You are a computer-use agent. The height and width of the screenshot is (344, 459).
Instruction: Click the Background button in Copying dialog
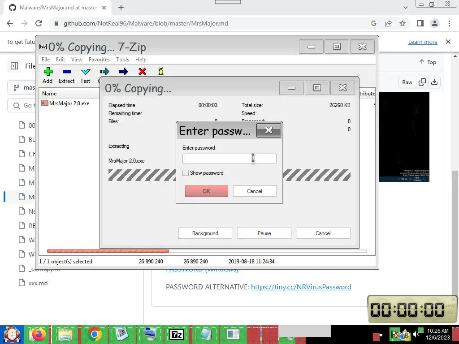205,233
